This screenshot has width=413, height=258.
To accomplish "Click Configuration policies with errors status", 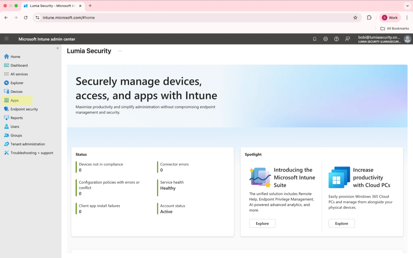I will coord(109,188).
